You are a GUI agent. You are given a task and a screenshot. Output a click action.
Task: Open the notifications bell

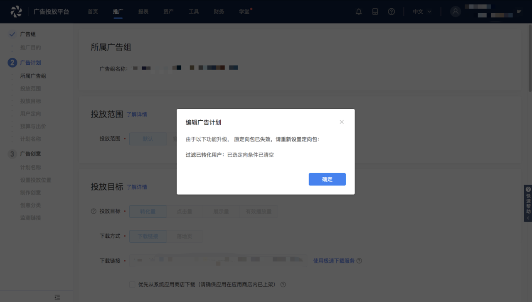tap(359, 12)
